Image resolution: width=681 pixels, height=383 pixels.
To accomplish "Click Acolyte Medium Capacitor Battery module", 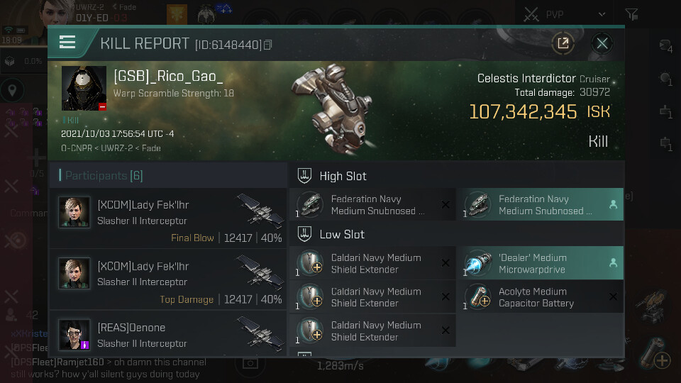I will (x=542, y=297).
